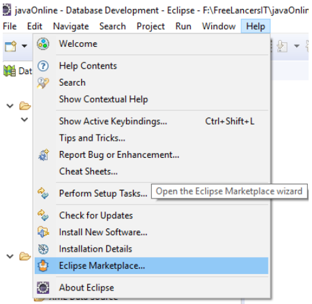
Task: Open the New wizard dropdown arrow
Action: click(25, 46)
